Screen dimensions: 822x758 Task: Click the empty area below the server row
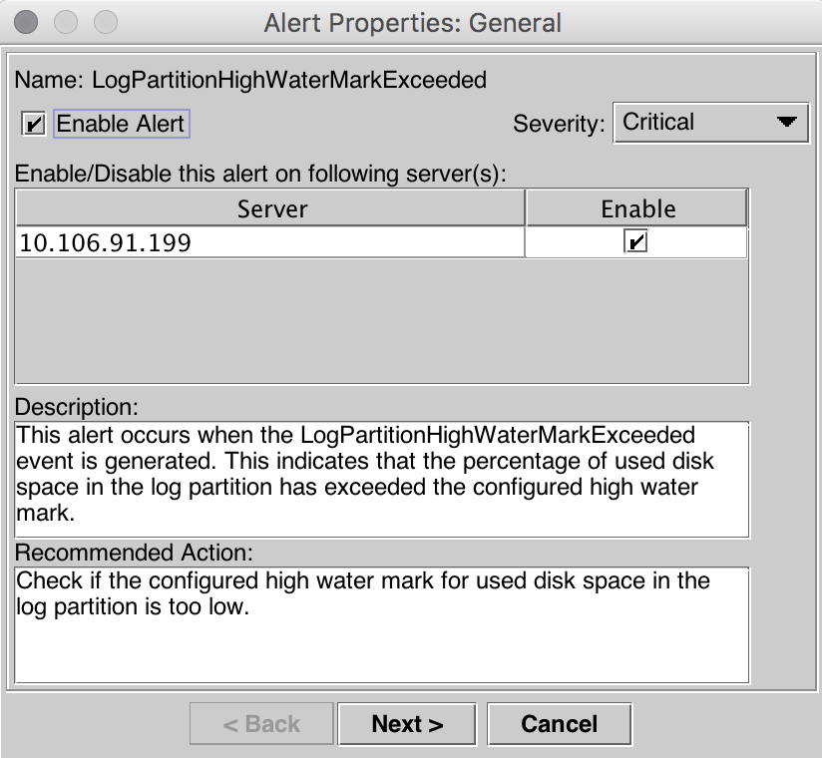coord(381,319)
